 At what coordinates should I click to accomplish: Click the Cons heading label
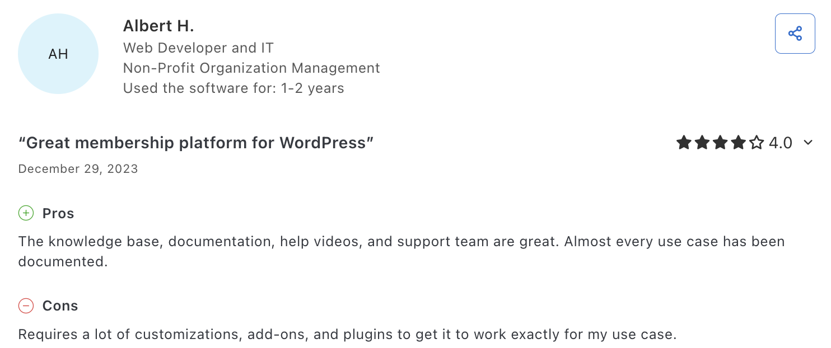point(60,306)
